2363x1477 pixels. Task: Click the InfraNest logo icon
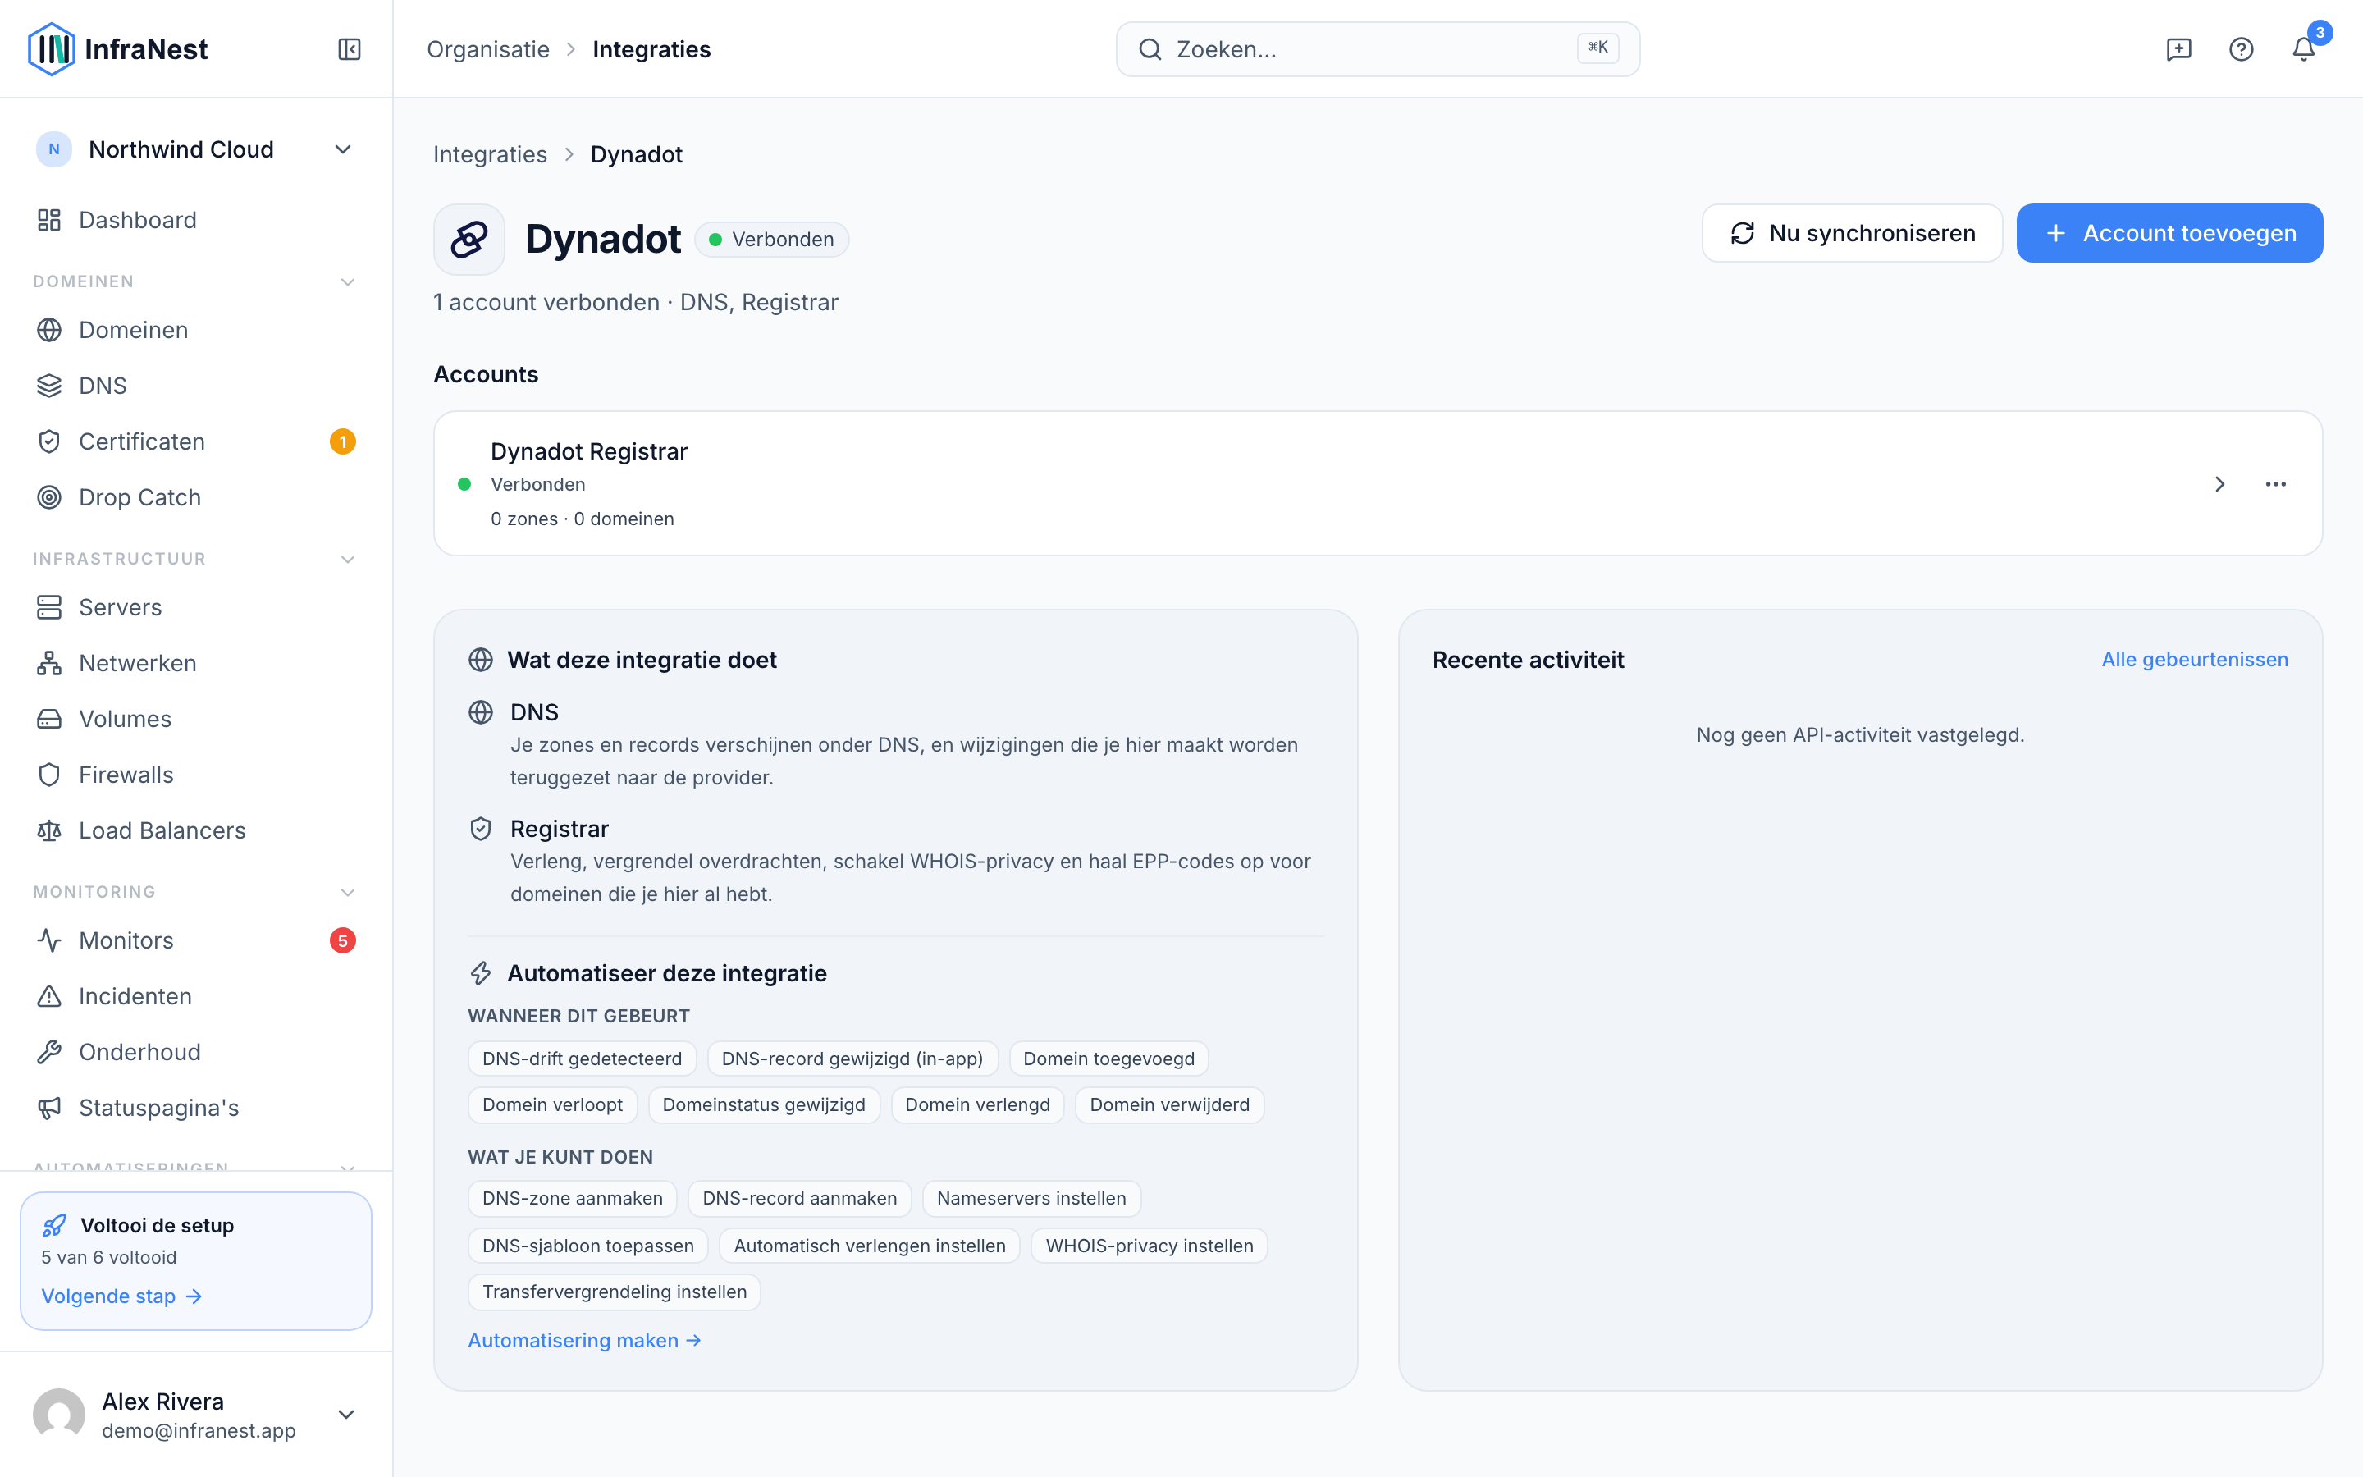coord(51,49)
